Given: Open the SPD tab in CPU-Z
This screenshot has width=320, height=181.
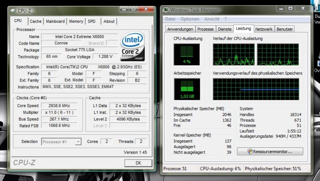Looking at the screenshot, I should [x=92, y=21].
